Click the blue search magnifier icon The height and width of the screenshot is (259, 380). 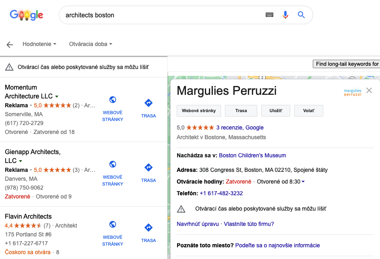(301, 15)
